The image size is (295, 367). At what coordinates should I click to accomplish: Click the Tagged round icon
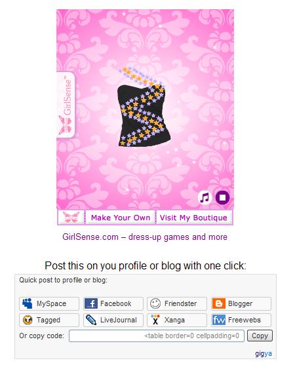[28, 320]
